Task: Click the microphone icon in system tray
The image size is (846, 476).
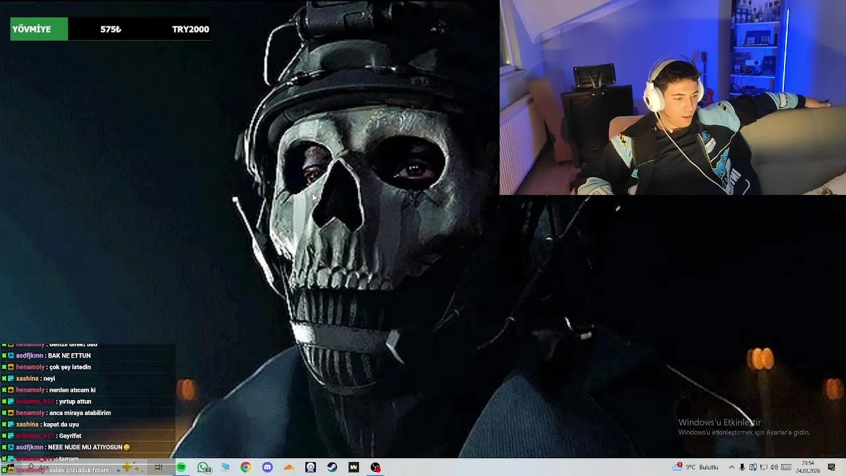Action: click(x=742, y=467)
